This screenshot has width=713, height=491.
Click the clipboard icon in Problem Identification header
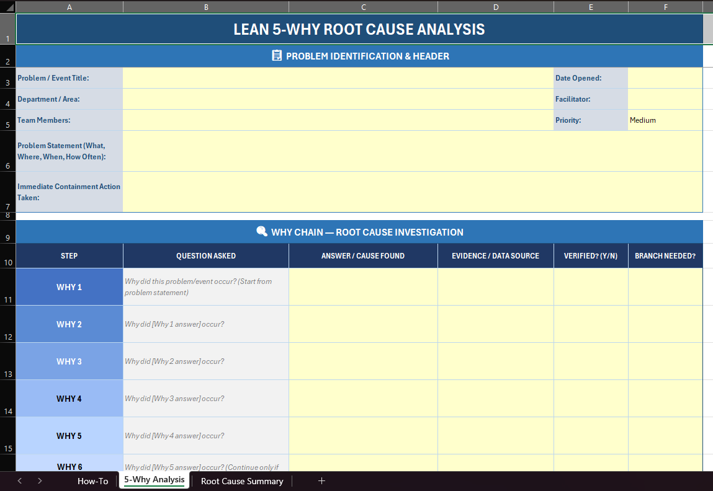[277, 55]
